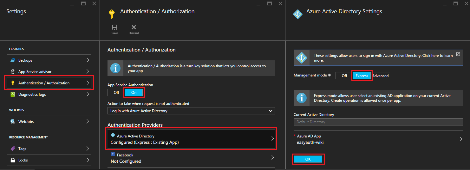Open Authentication / Authorization settings item
The image size is (470, 170).
(x=49, y=83)
